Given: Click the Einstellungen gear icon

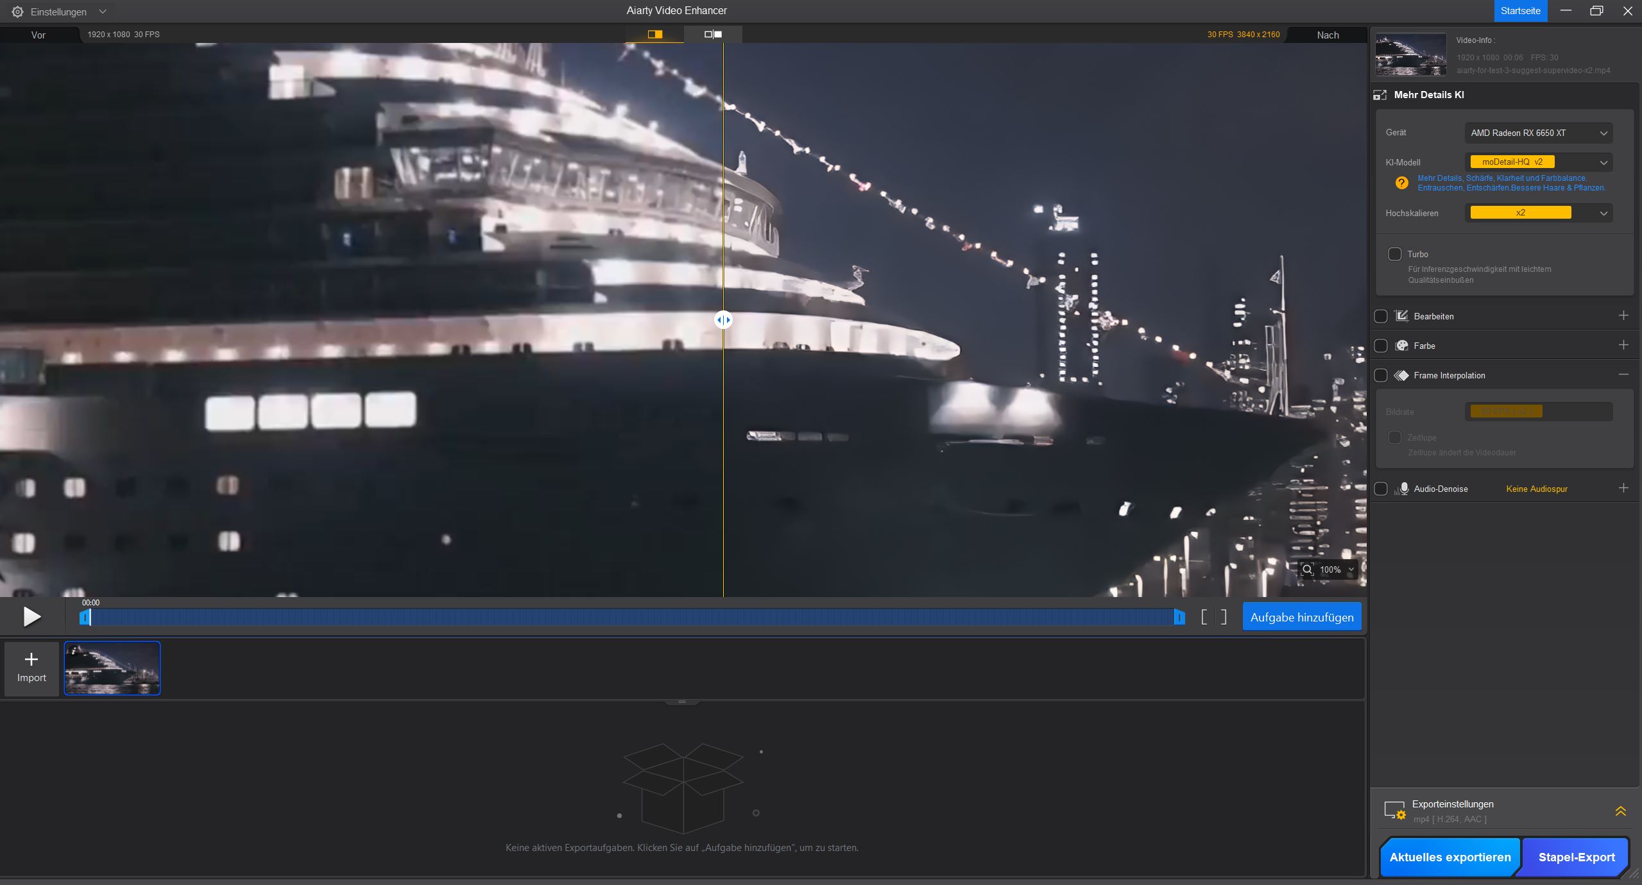Looking at the screenshot, I should pyautogui.click(x=17, y=12).
